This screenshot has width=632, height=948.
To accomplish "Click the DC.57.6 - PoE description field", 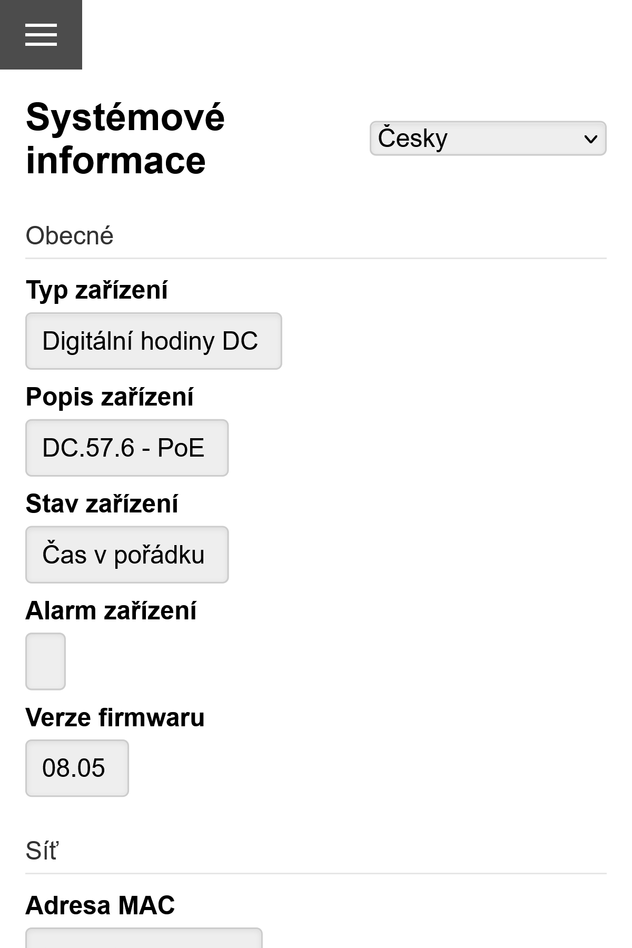I will [x=126, y=448].
